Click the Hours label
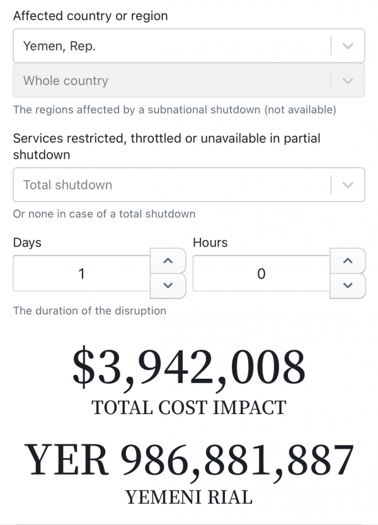 [210, 243]
